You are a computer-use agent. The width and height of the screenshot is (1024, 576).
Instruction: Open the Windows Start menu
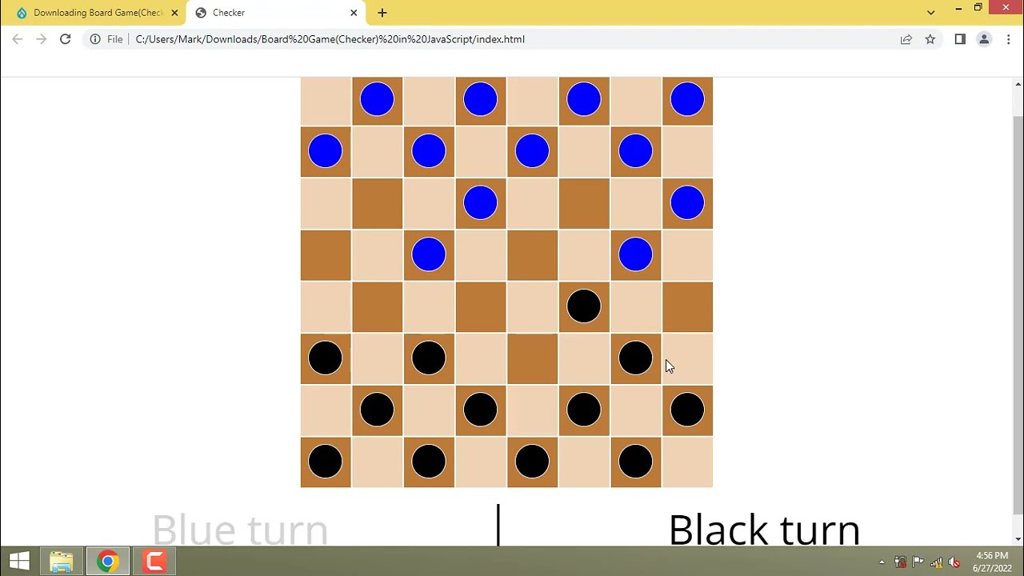(19, 562)
